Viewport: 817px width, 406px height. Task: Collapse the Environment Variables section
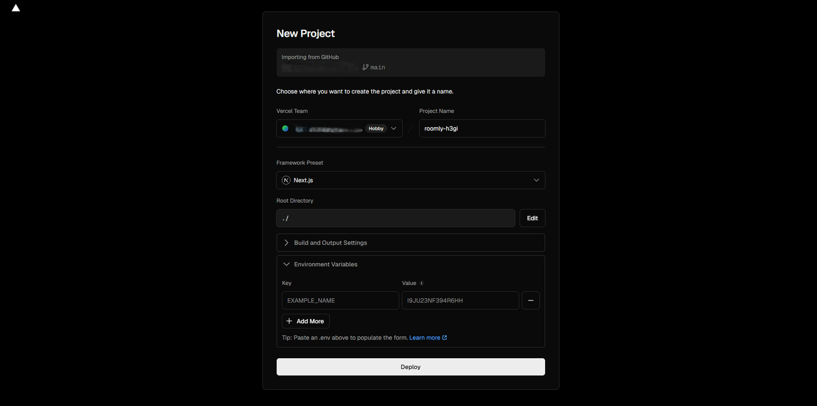click(x=287, y=264)
